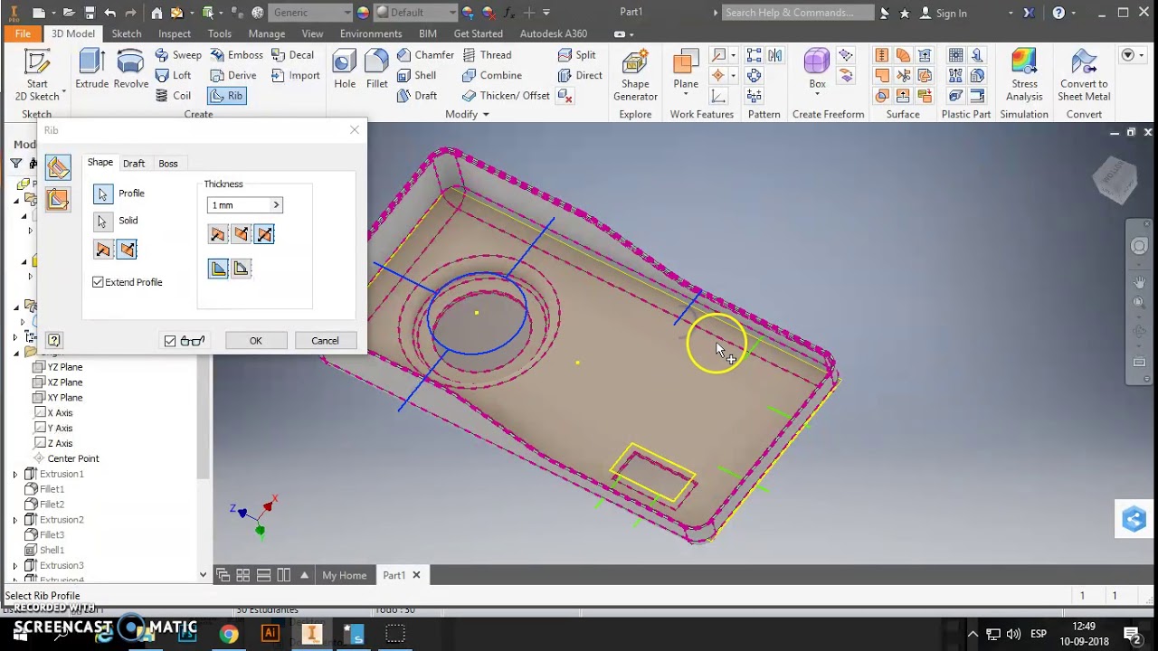
Task: Switch to the Draft tab in Rib dialog
Action: tap(134, 164)
